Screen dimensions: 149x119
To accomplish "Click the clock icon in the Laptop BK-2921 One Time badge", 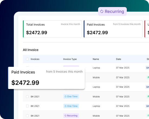I will point(66,106).
